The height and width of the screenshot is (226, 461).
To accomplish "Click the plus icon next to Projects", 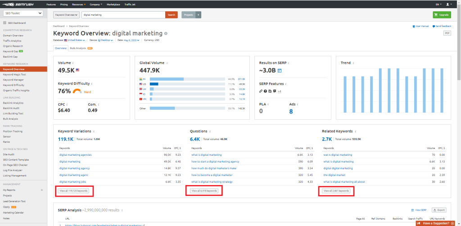I will point(198,15).
